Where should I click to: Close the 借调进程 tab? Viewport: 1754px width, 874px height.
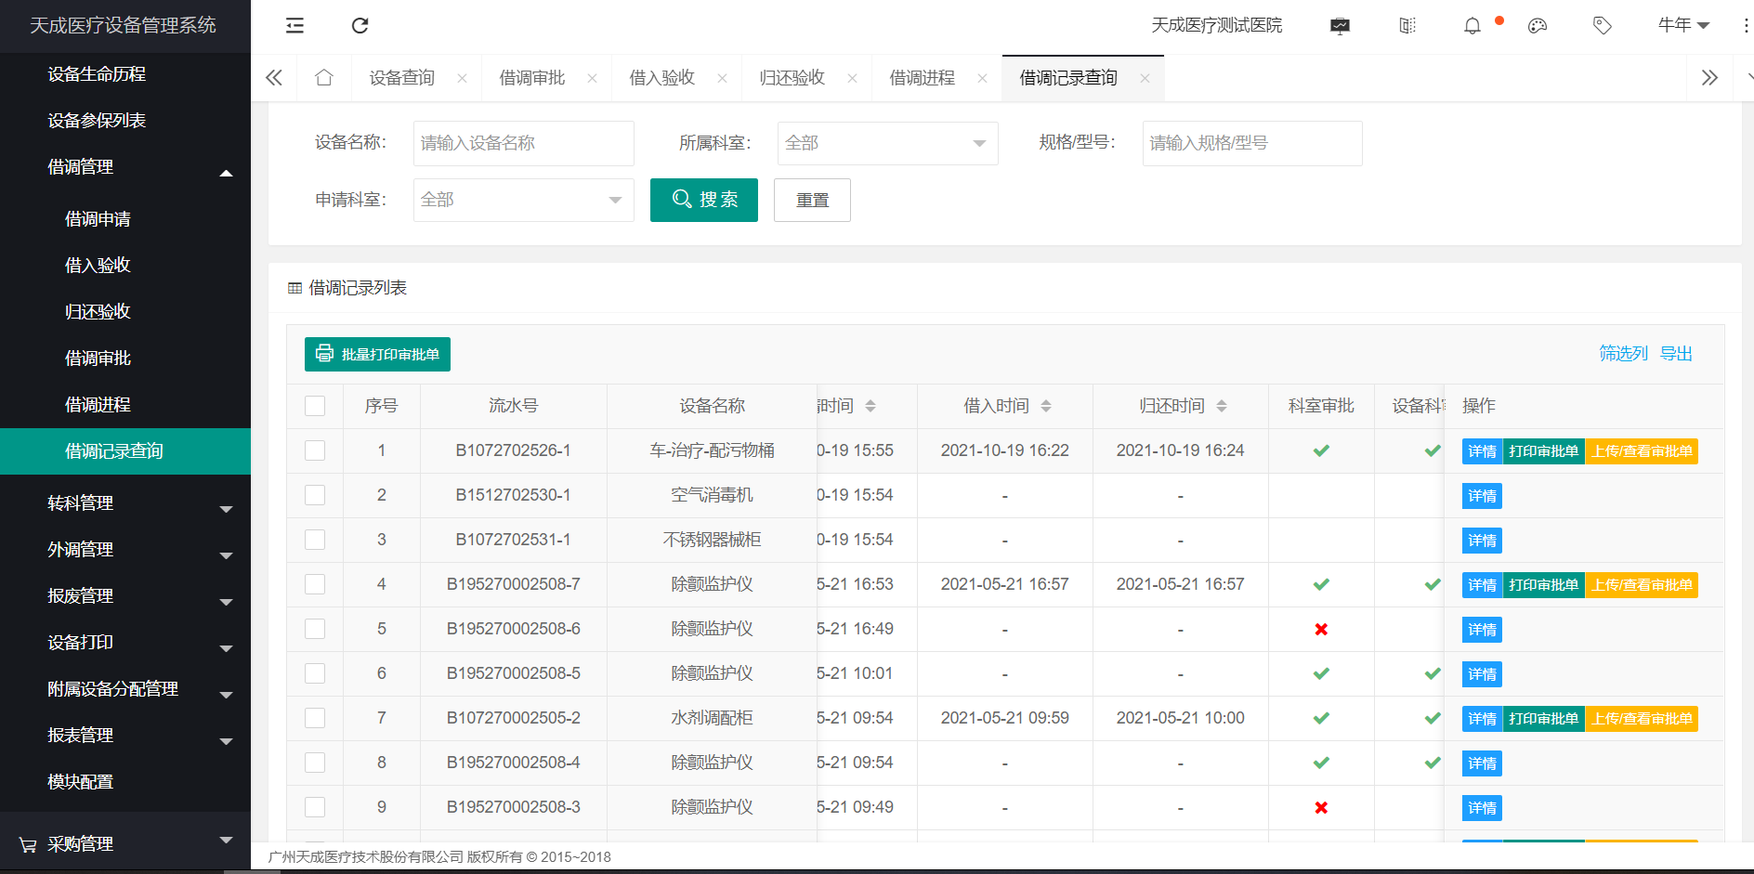(982, 79)
